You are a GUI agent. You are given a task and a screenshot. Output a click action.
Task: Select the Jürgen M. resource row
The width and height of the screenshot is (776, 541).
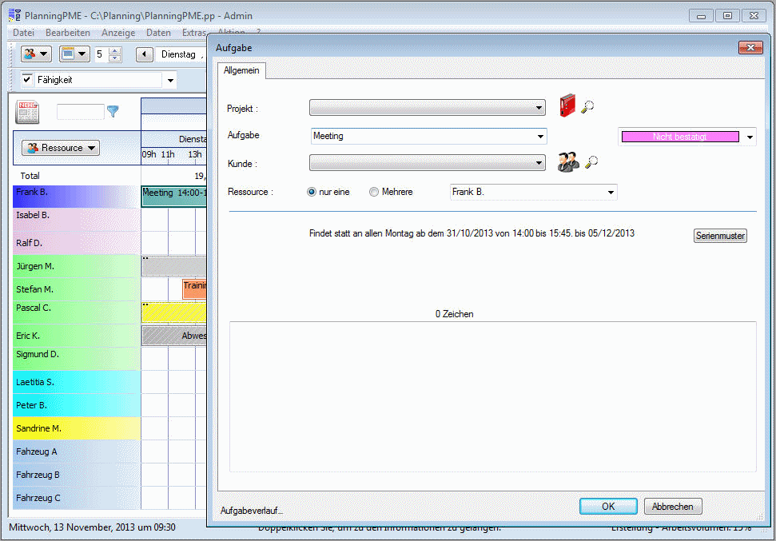(77, 266)
